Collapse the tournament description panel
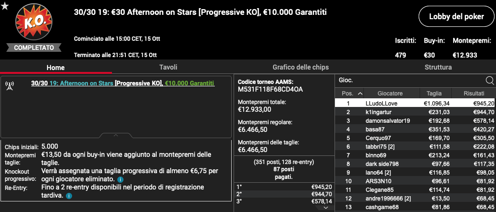Image resolution: width=496 pixels, height=212 pixels. pyautogui.click(x=116, y=135)
